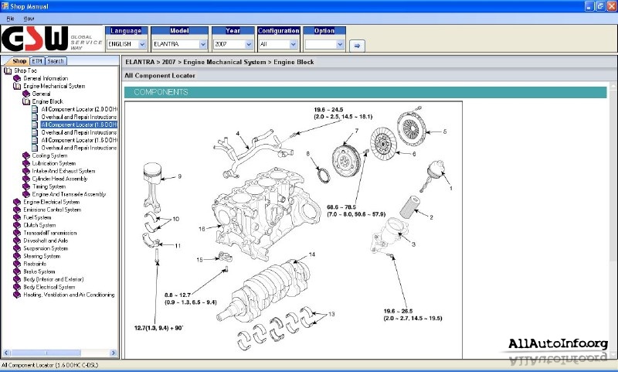Viewport: 618px width, 372px height.
Task: Click the Engine Electrical System book icon
Action: 17,202
